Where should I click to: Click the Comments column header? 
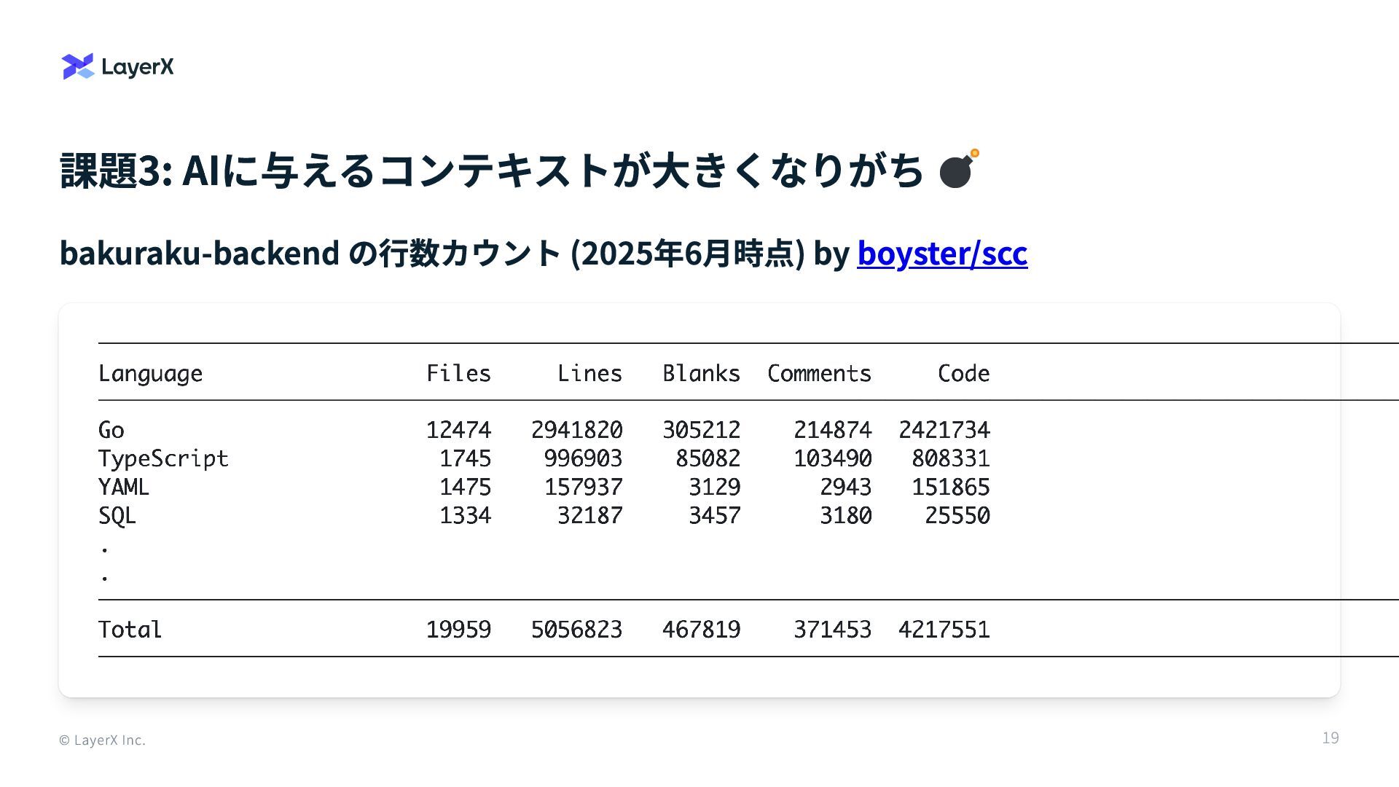(819, 373)
